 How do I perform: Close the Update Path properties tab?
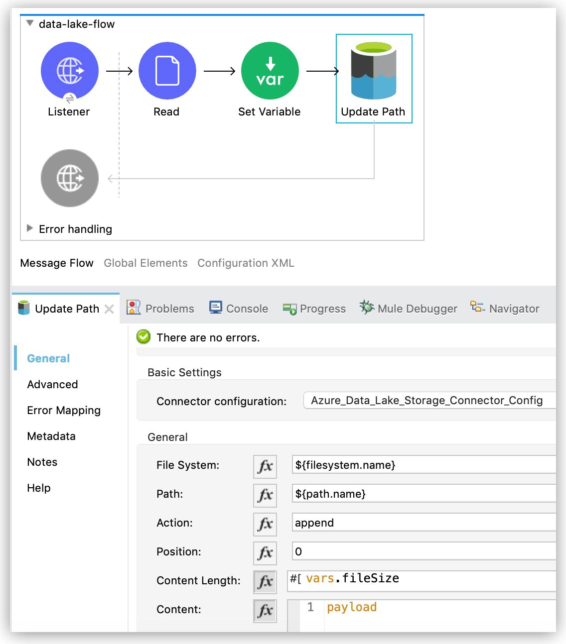(110, 309)
